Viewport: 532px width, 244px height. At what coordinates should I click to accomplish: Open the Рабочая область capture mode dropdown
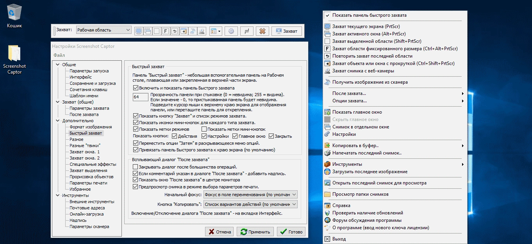(x=104, y=30)
